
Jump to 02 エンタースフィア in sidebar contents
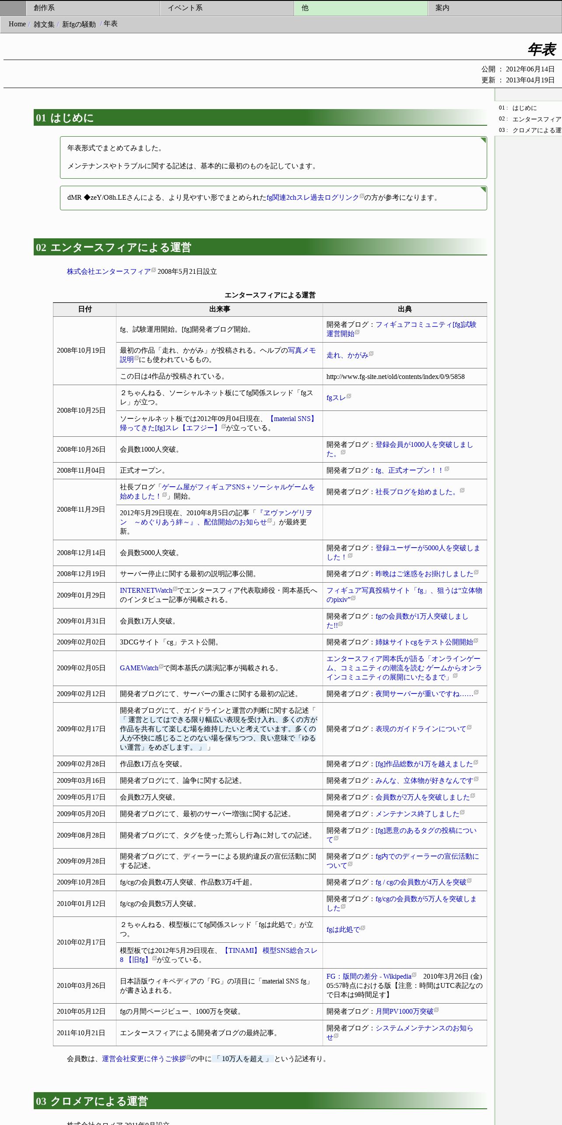(x=537, y=119)
